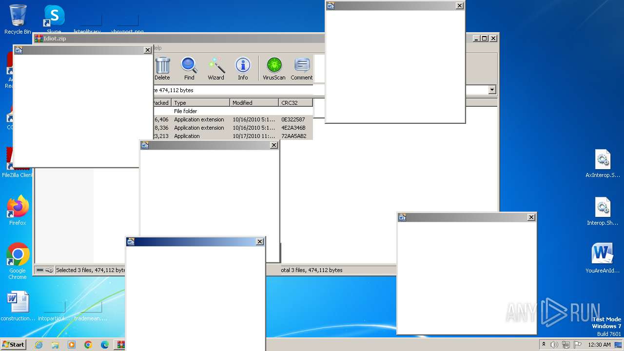Open the Skype desktop shortcut
Image resolution: width=624 pixels, height=351 pixels.
tap(54, 19)
